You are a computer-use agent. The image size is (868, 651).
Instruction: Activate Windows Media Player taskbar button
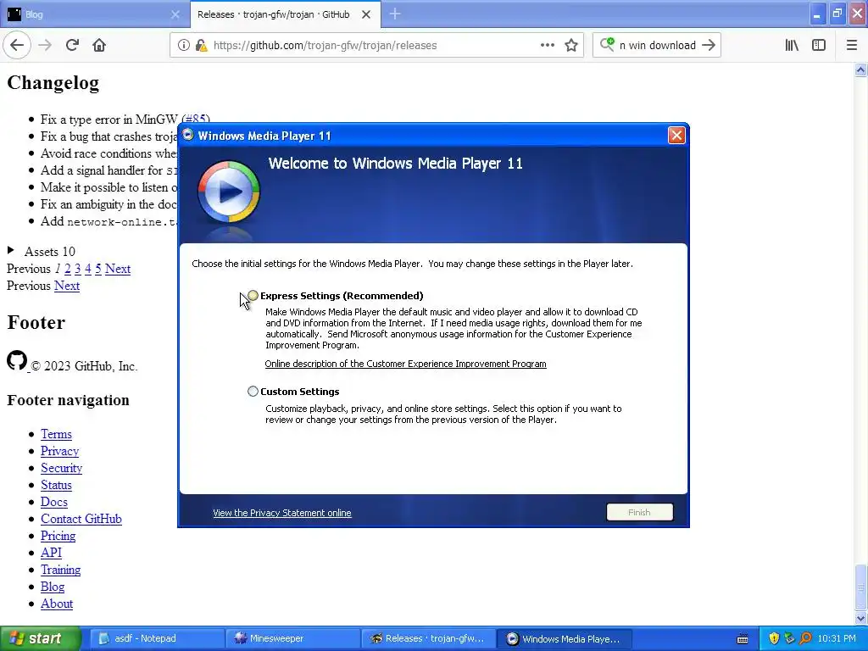coord(564,638)
